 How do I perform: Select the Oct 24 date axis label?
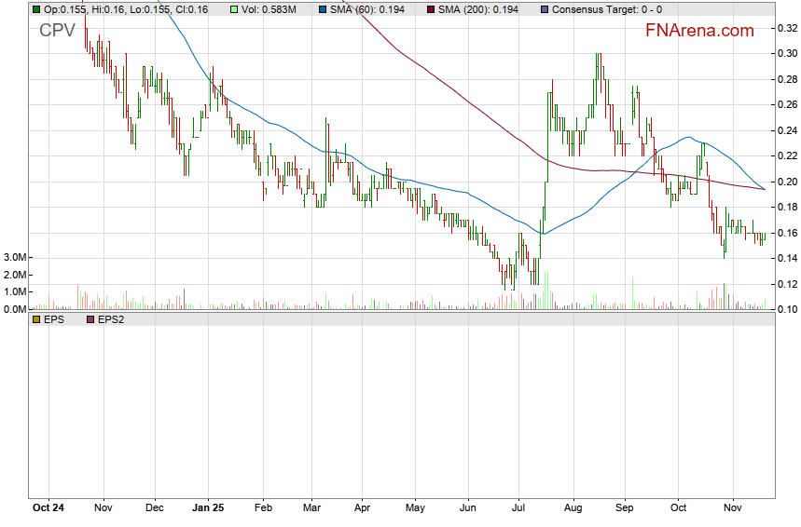coord(48,508)
